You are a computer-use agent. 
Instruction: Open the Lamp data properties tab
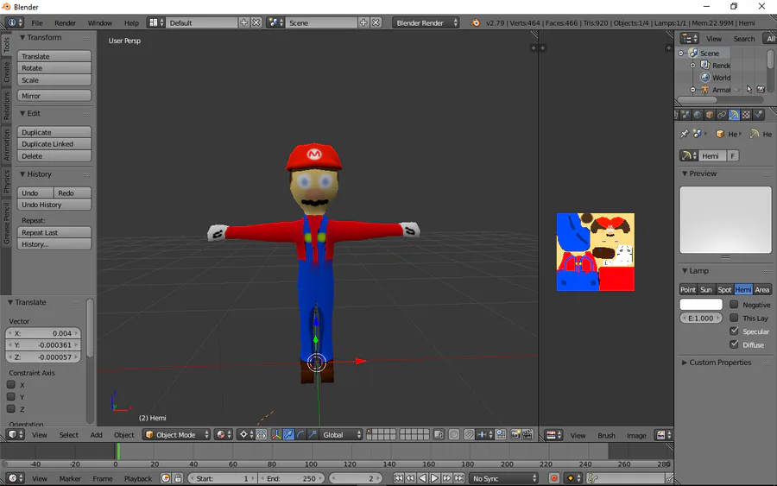click(x=734, y=115)
